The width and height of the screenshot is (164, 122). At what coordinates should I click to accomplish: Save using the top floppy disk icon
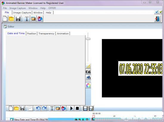click(x=18, y=19)
